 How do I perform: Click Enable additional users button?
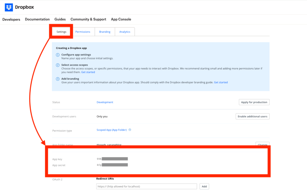[252, 116]
